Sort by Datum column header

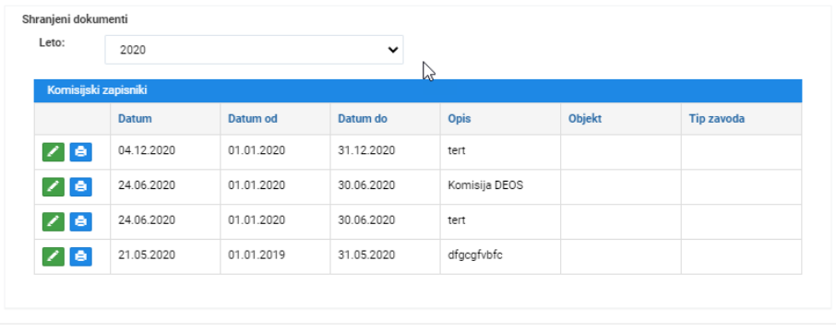point(135,119)
